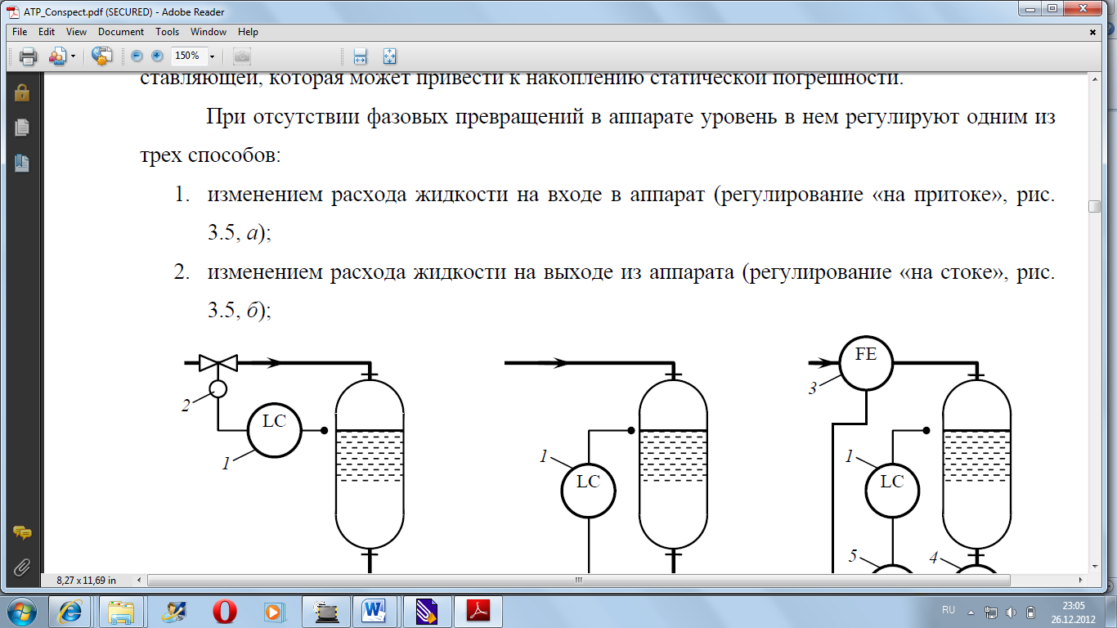Open Windows Explorer folder in taskbar
The height and width of the screenshot is (628, 1117).
click(121, 611)
